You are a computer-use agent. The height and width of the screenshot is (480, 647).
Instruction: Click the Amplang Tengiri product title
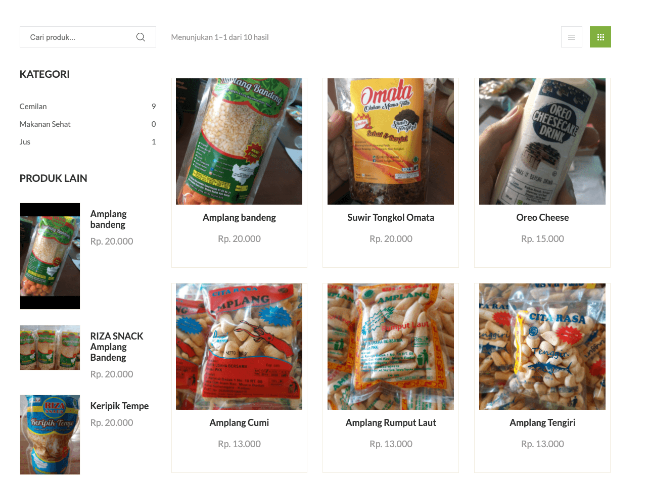tap(542, 422)
